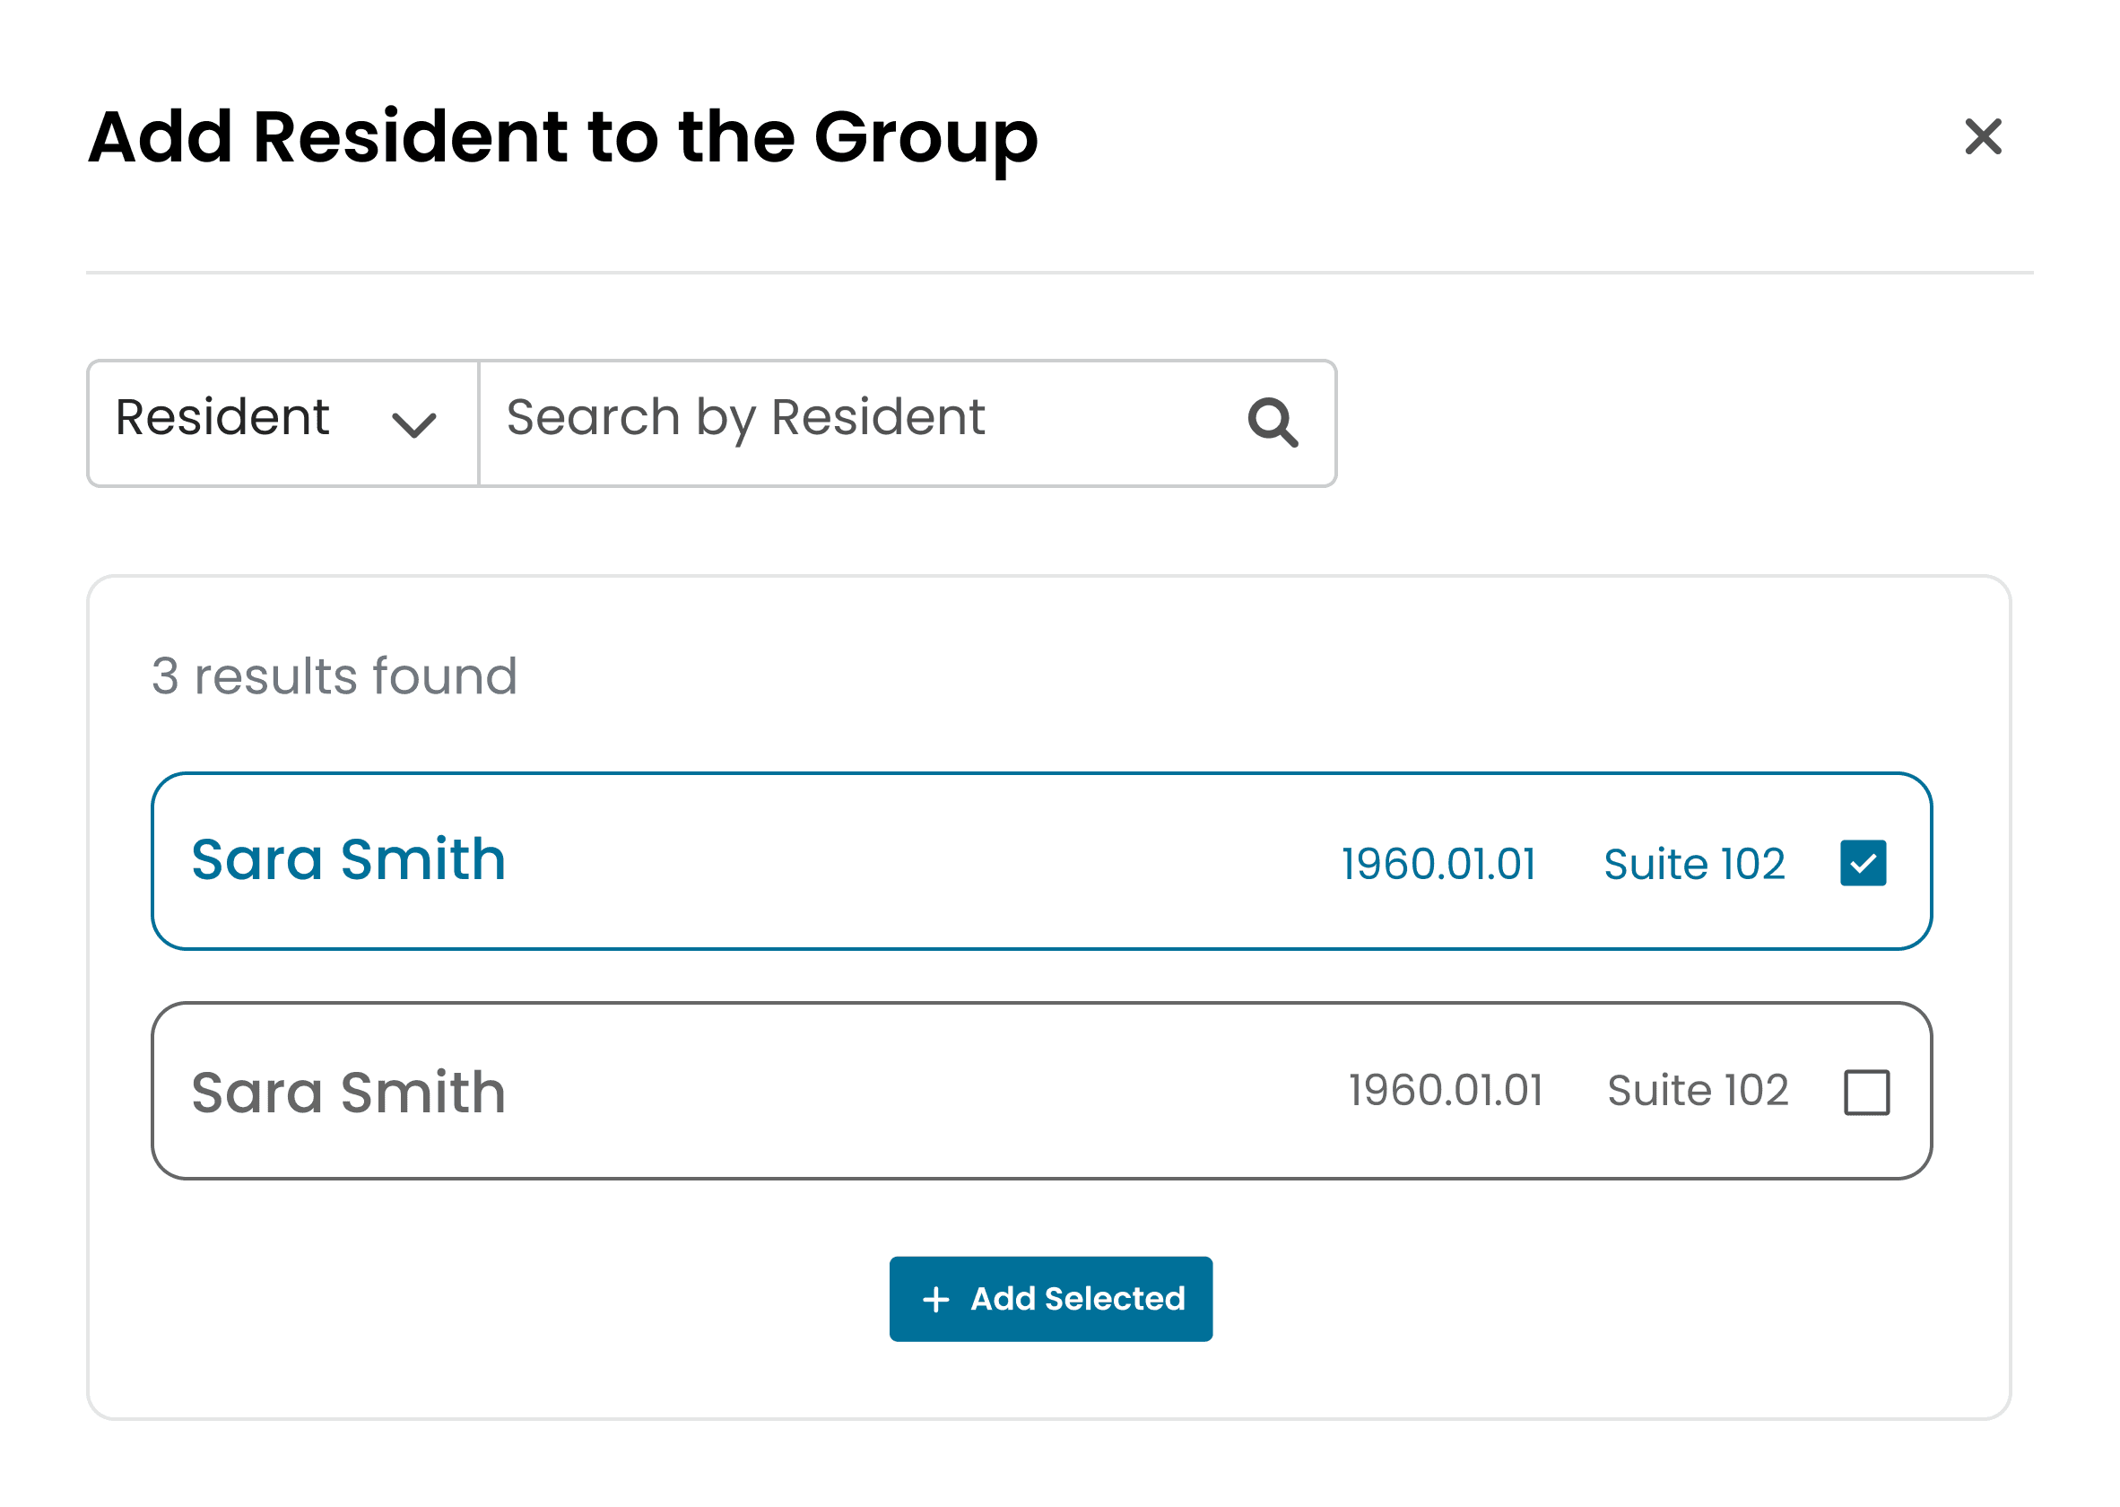Click the blue 1960.01.01 birth date

click(x=1438, y=864)
